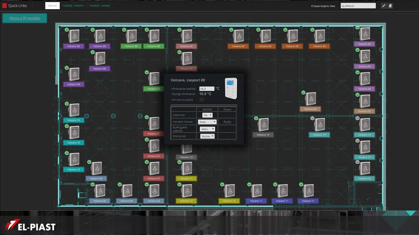Screen dimensions: 419x235
Task: Toggle the green power indicator on Volcano 01
Action: tap(147, 74)
